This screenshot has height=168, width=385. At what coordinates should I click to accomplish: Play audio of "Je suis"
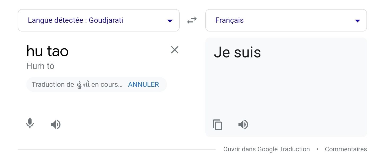click(243, 124)
